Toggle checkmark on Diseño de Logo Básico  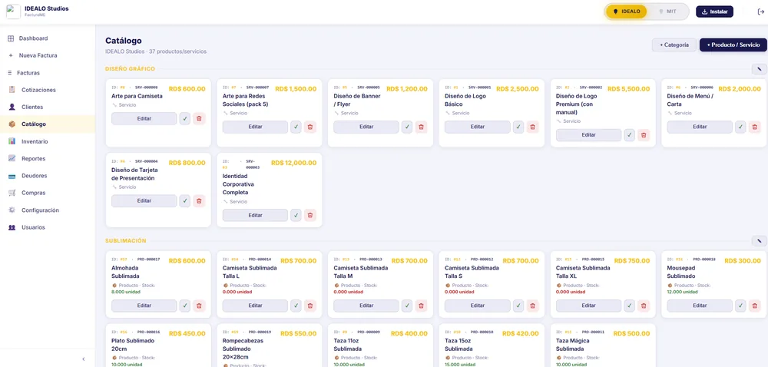(518, 127)
